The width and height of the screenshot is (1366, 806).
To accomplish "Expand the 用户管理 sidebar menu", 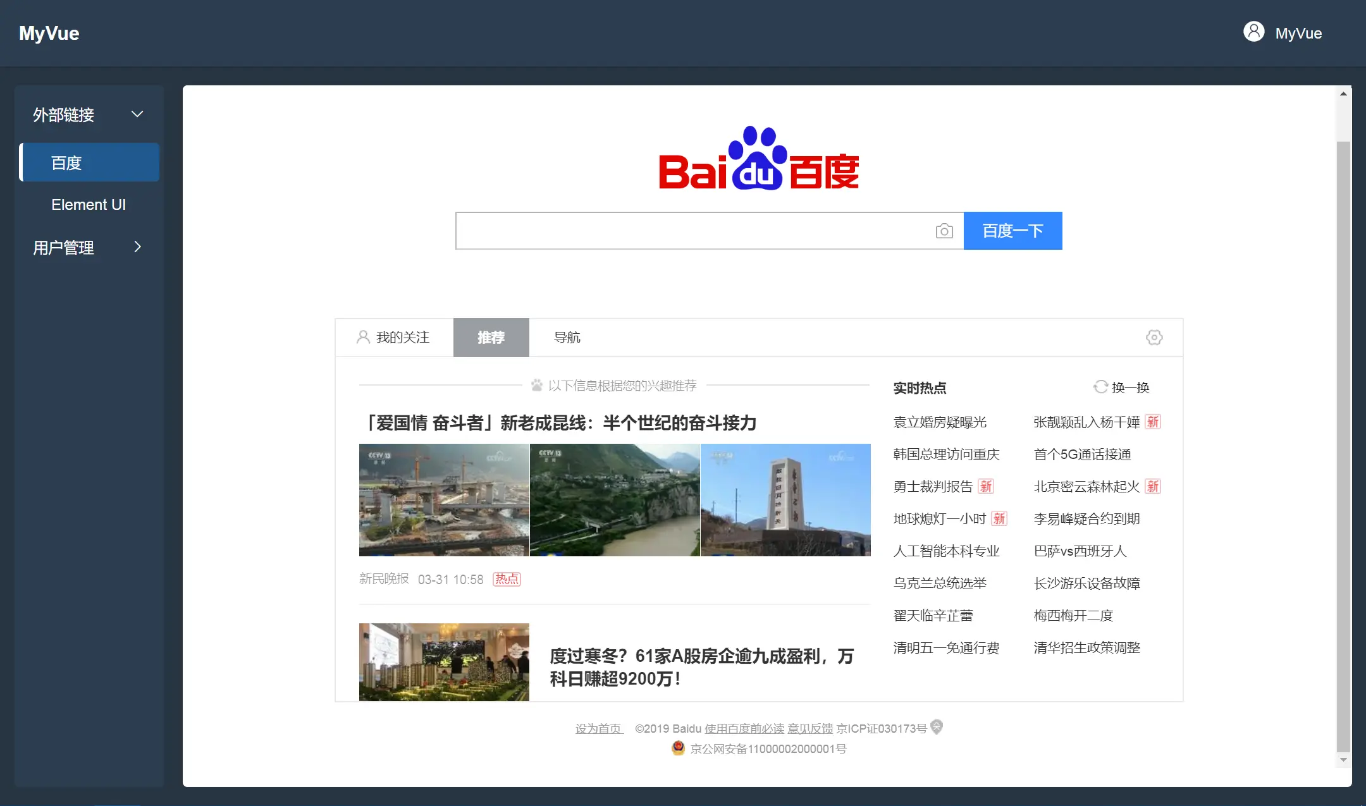I will pos(89,247).
